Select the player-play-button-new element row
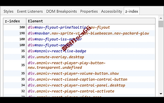 (x=79, y=65)
